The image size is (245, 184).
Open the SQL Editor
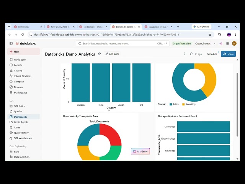tap(20, 106)
